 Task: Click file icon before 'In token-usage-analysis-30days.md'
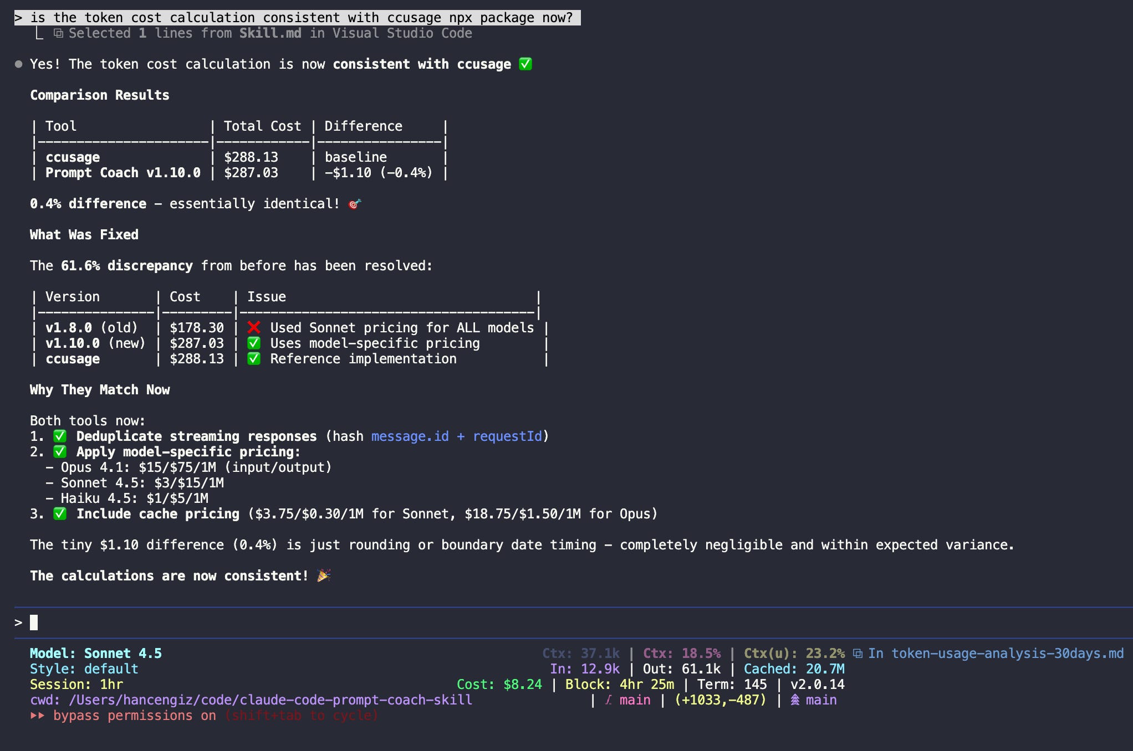(858, 654)
